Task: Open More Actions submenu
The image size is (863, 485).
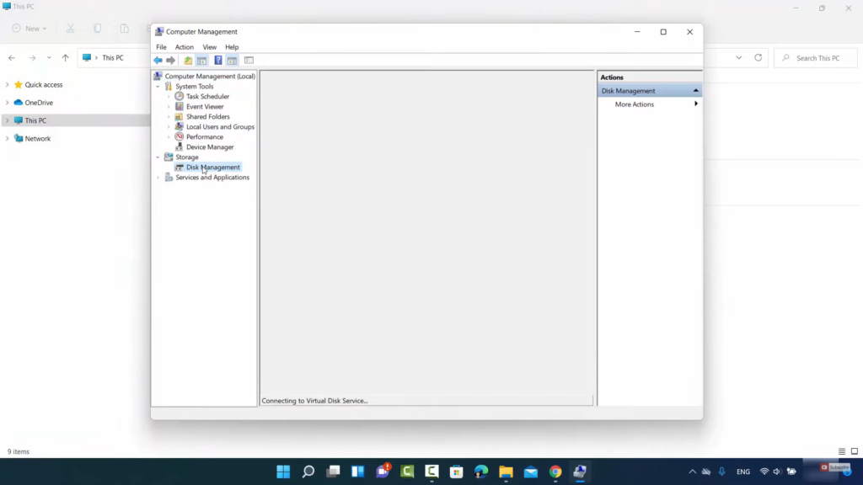Action: point(635,104)
